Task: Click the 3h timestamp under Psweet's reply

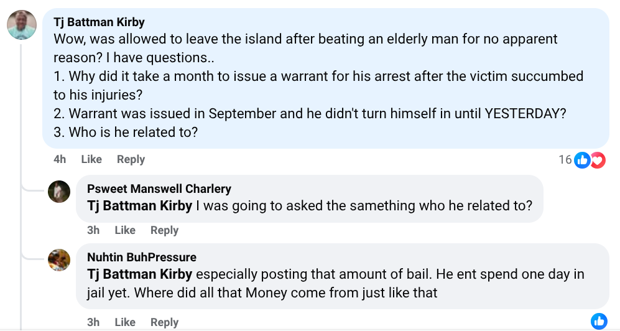Action: pos(93,230)
